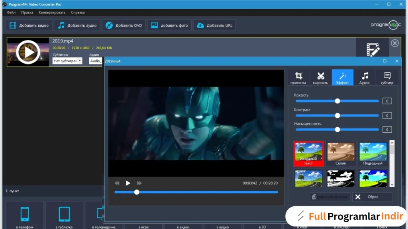Open the video edit icon for 2019.mp4
408x229 pixels.
coord(373,50)
